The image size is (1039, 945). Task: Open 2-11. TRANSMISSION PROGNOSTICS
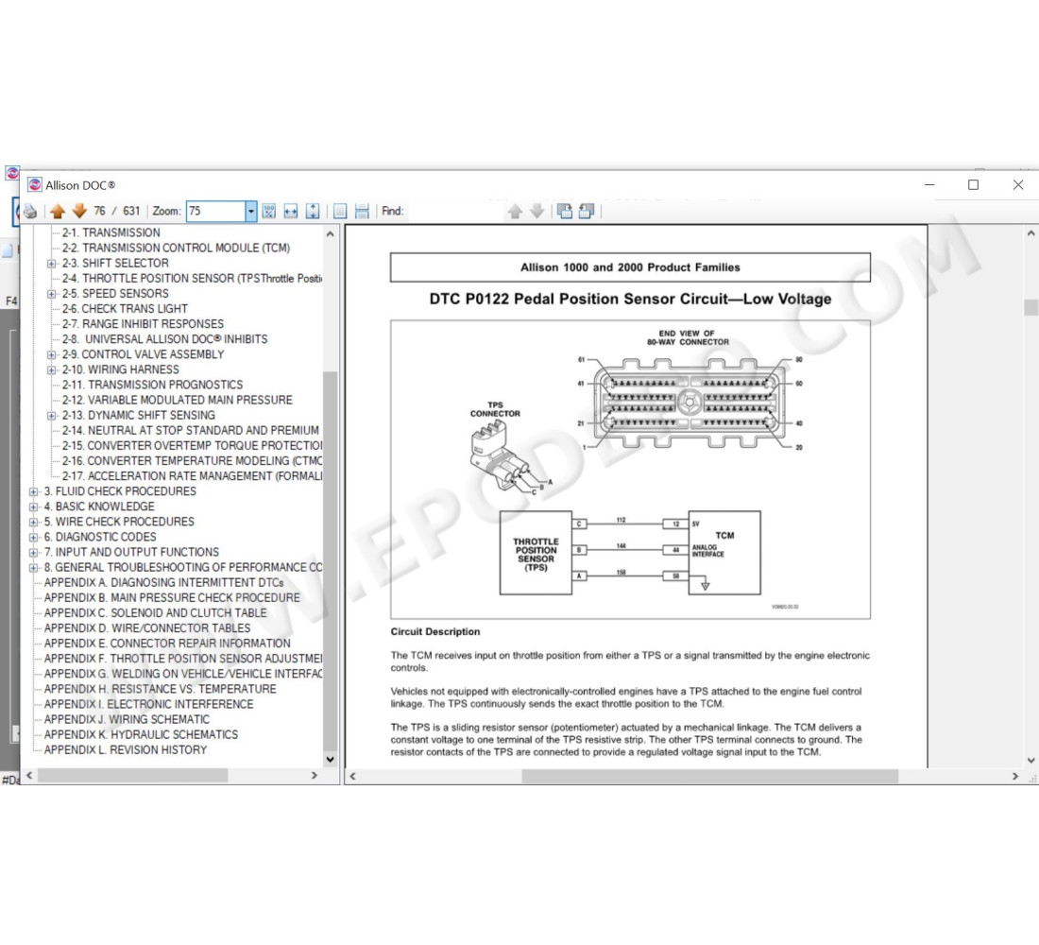tap(152, 386)
